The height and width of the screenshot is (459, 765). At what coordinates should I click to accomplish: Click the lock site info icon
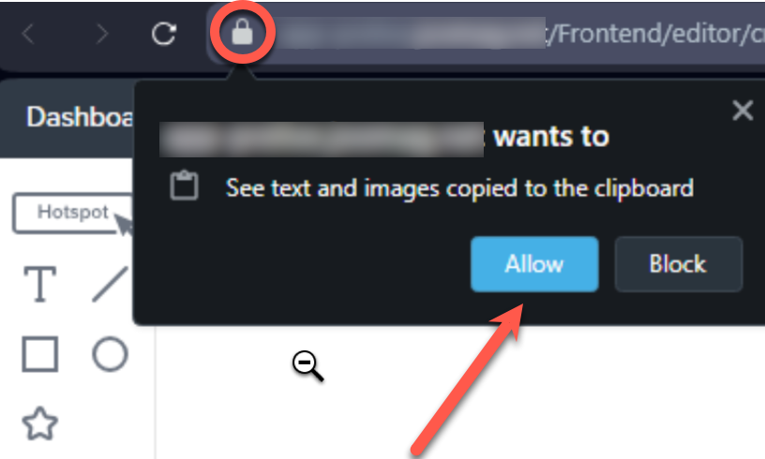pyautogui.click(x=242, y=34)
